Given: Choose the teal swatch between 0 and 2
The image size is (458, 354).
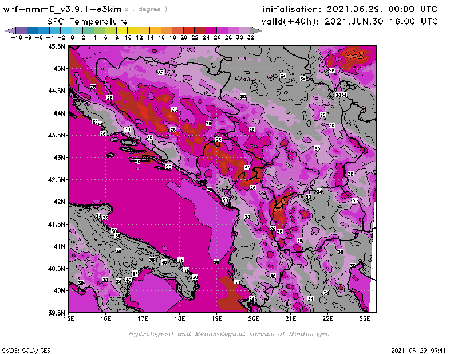Looking at the screenshot, I should (77, 30).
